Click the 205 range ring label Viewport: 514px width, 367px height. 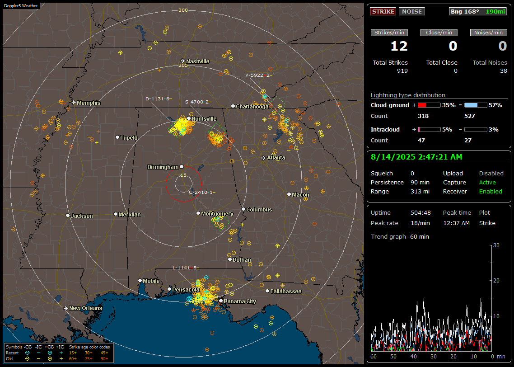[183, 65]
